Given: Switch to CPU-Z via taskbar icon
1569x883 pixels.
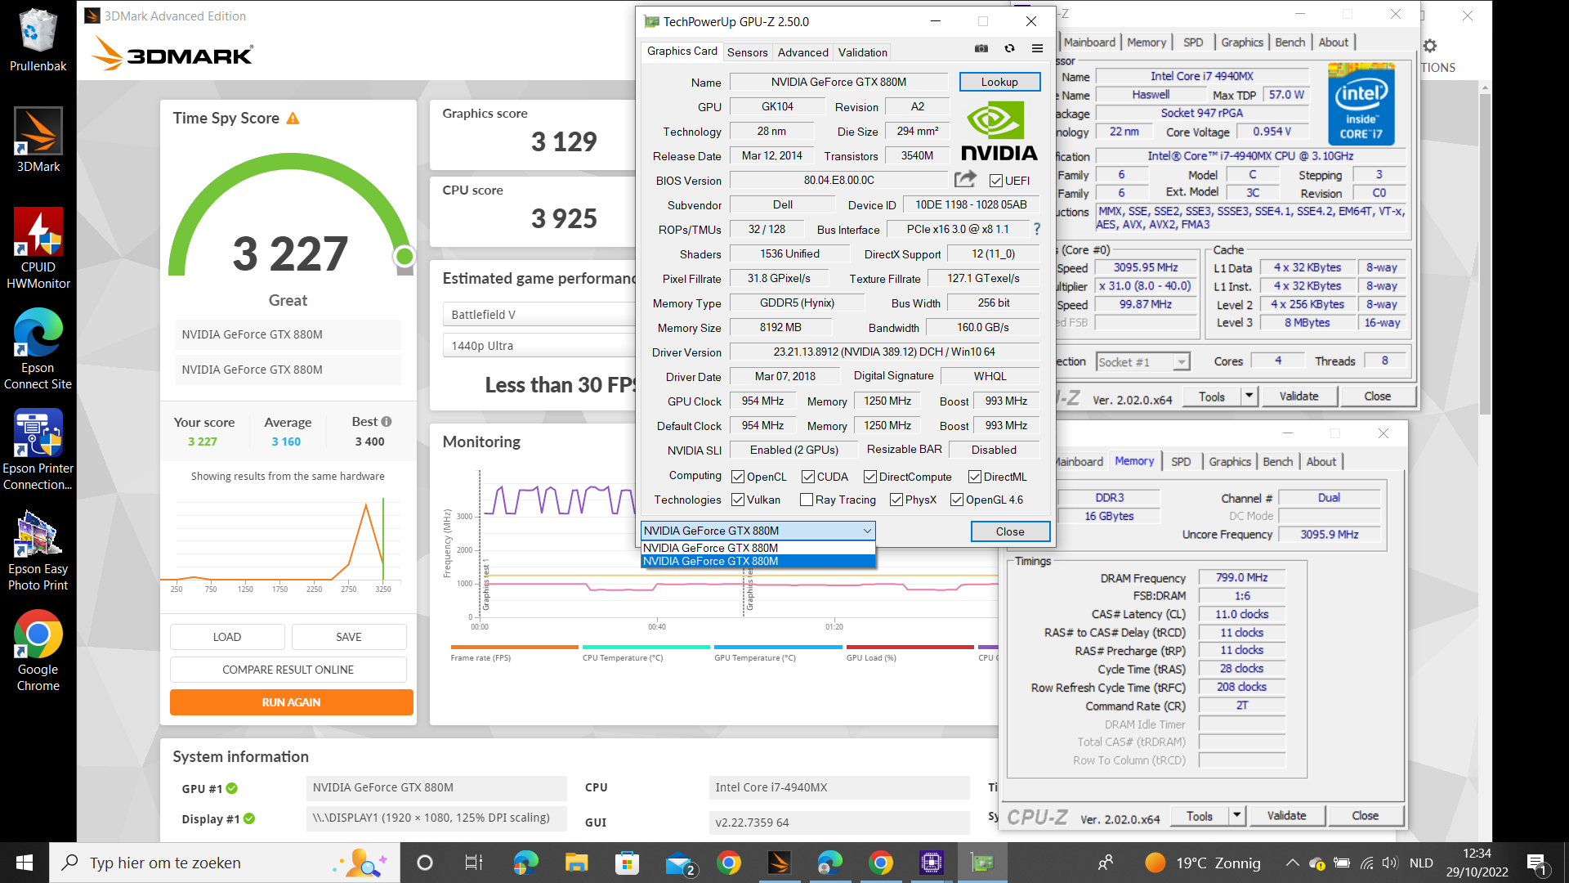Looking at the screenshot, I should click(932, 863).
